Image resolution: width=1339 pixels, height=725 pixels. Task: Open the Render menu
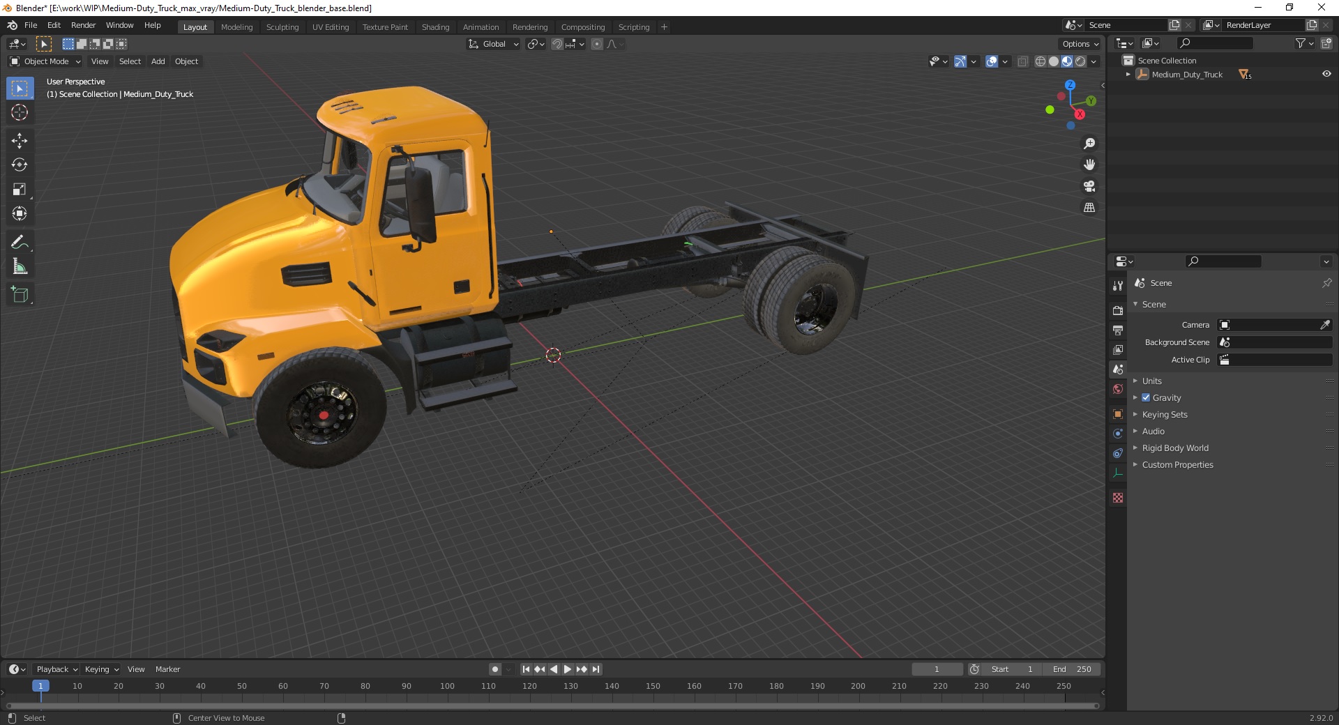[x=83, y=25]
